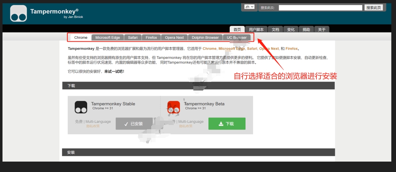Open the 捐助 navigation tab

(x=306, y=29)
